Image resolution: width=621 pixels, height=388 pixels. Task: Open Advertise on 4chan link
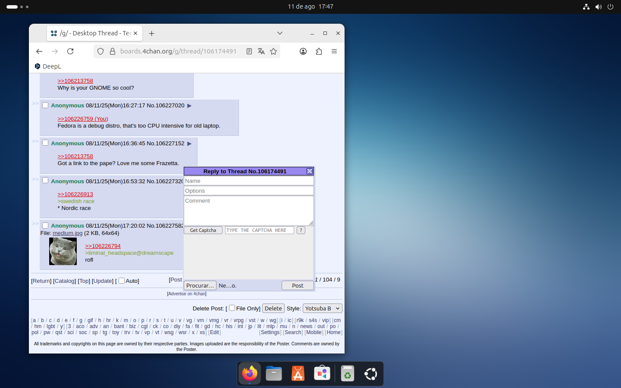pyautogui.click(x=187, y=294)
